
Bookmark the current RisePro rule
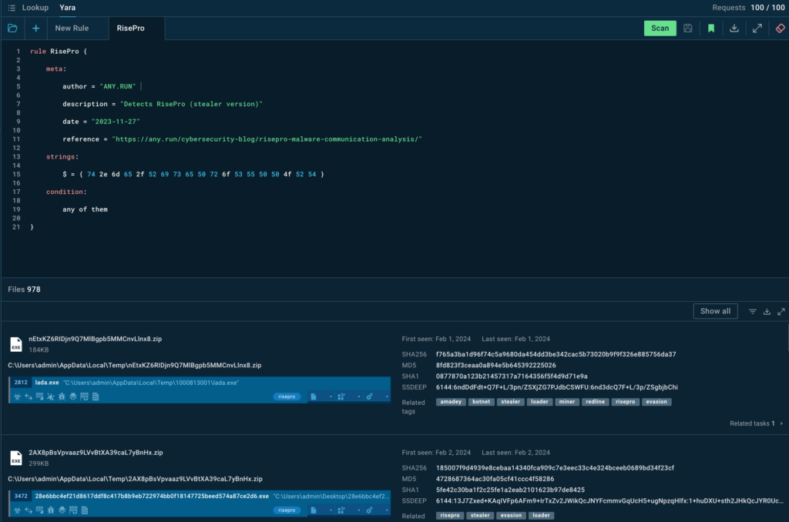[710, 28]
